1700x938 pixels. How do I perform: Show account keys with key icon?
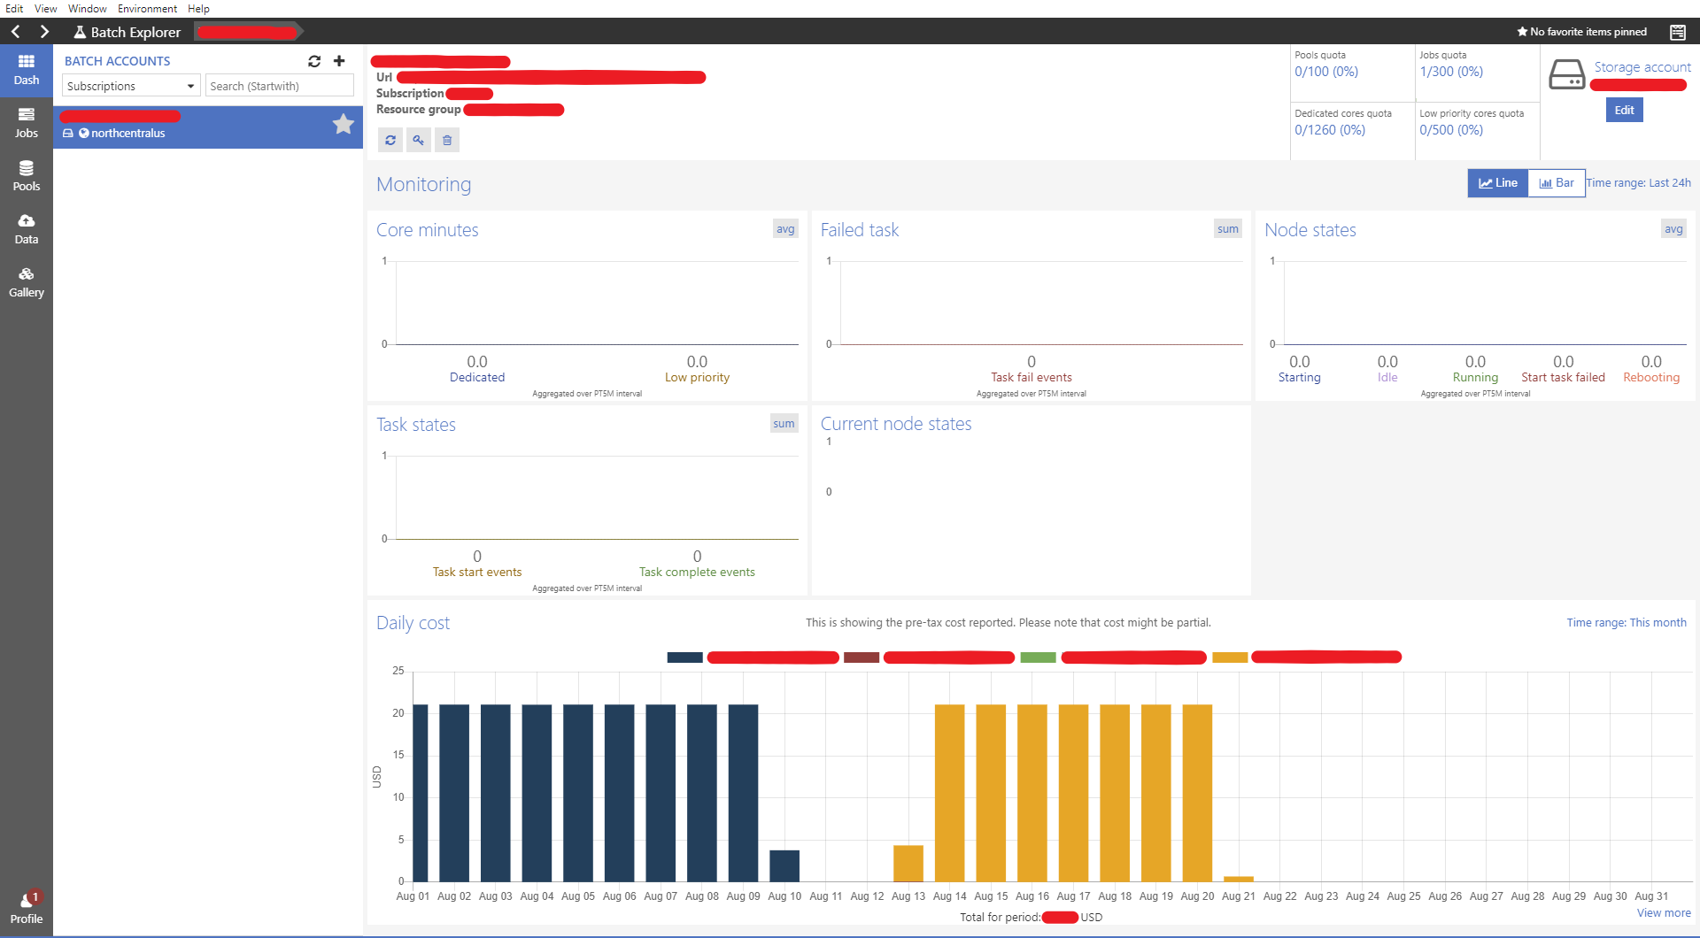419,140
